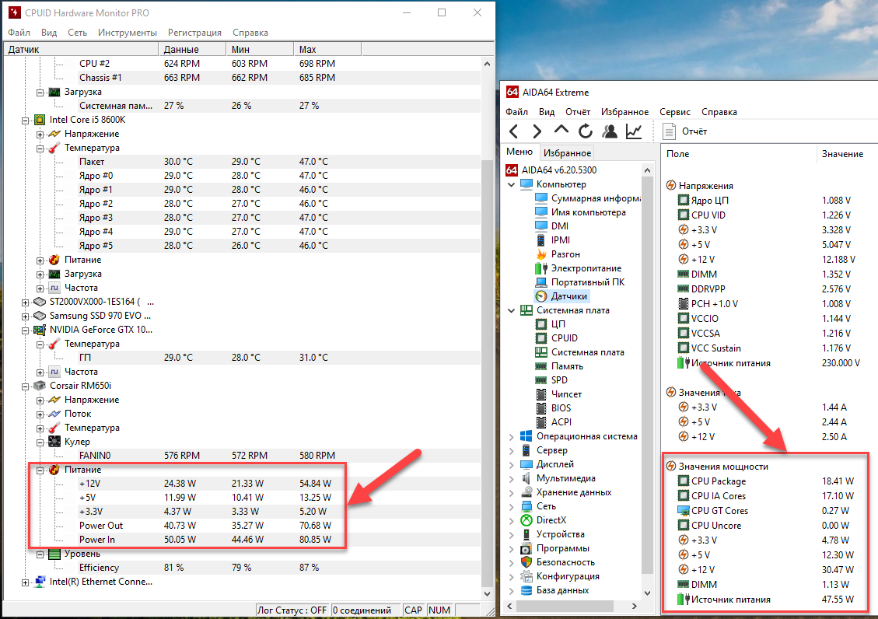Screen dimensions: 878x619
Task: Open Файл menu in HWMonitor
Action: (x=19, y=33)
